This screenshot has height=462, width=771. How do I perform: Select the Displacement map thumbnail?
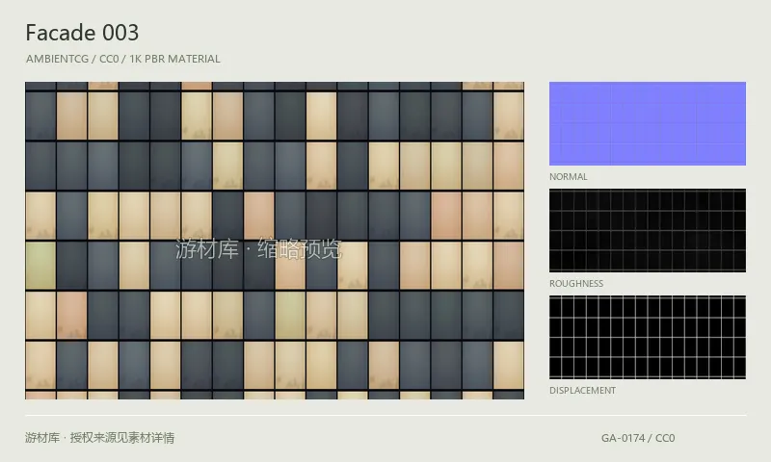647,337
